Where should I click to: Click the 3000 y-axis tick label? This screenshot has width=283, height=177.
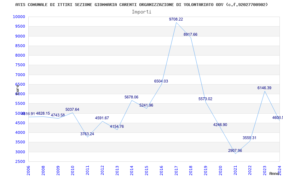20,152
